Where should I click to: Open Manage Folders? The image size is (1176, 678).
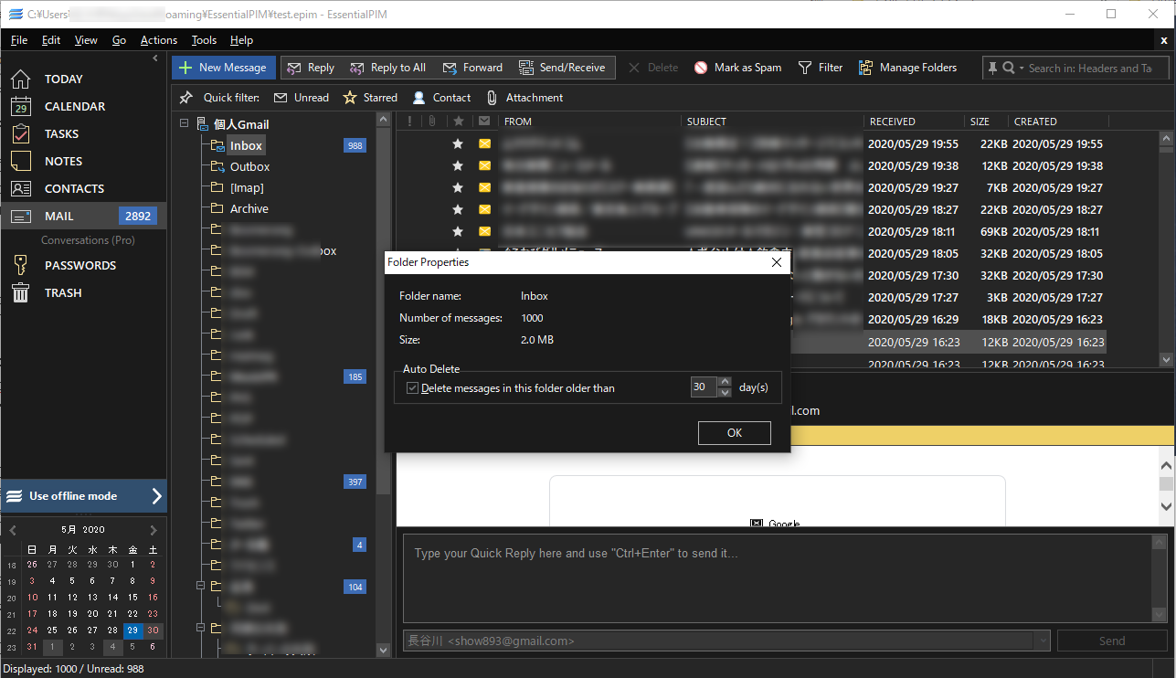click(907, 68)
